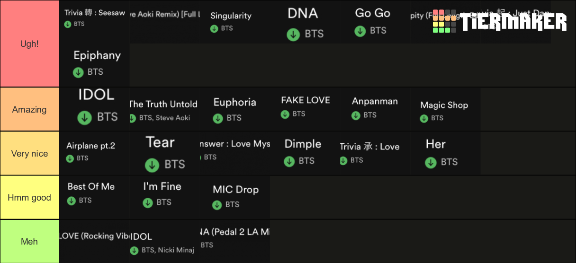Click the download icon beside Epiphany's BTS label
Screen dimensions: 576x263
pyautogui.click(x=78, y=72)
